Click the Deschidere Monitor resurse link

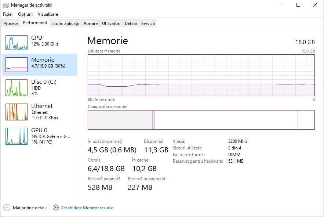tap(87, 208)
